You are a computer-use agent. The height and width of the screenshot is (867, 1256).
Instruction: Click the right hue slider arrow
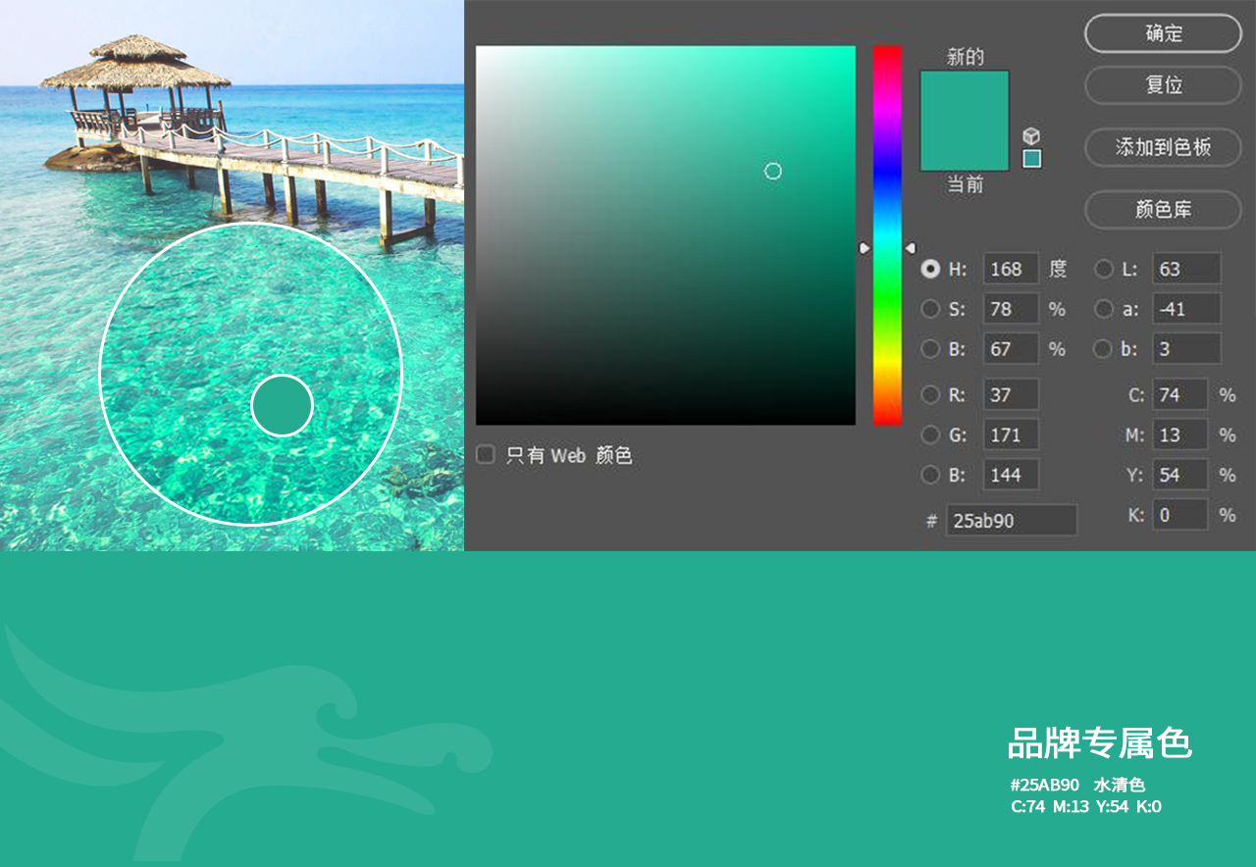pyautogui.click(x=910, y=248)
